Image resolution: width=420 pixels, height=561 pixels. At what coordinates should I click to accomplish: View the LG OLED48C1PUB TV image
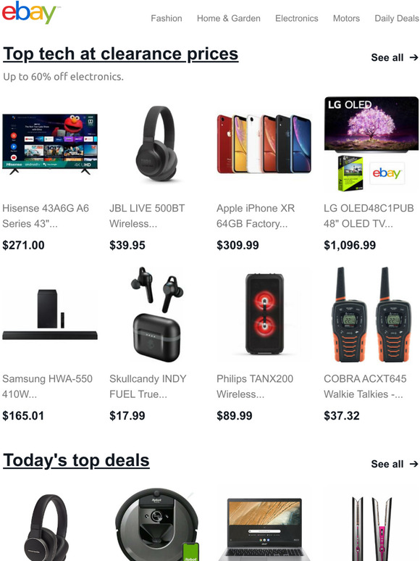click(x=371, y=144)
